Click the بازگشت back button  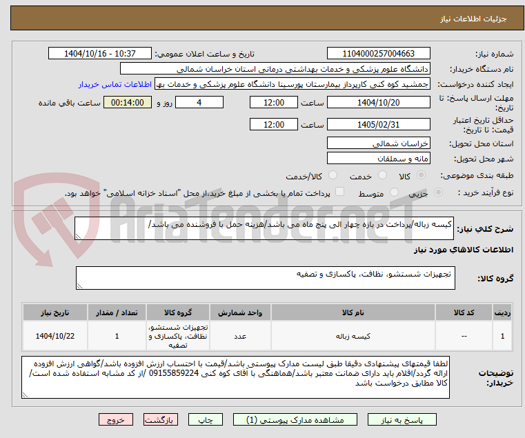(x=161, y=419)
